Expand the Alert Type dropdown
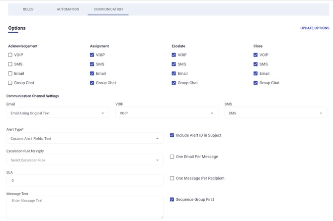 point(84,139)
